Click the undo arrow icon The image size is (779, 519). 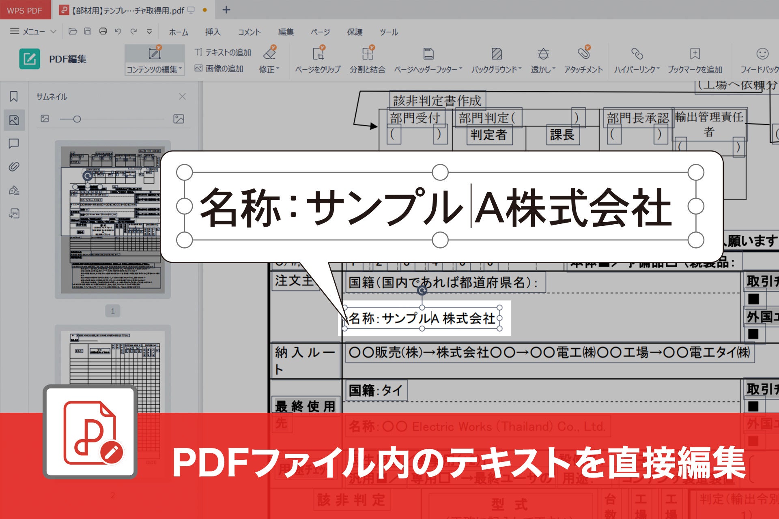[118, 31]
